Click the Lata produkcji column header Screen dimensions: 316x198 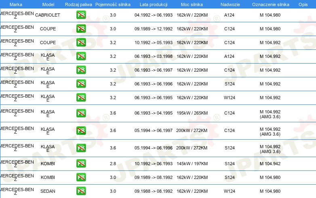pos(154,4)
